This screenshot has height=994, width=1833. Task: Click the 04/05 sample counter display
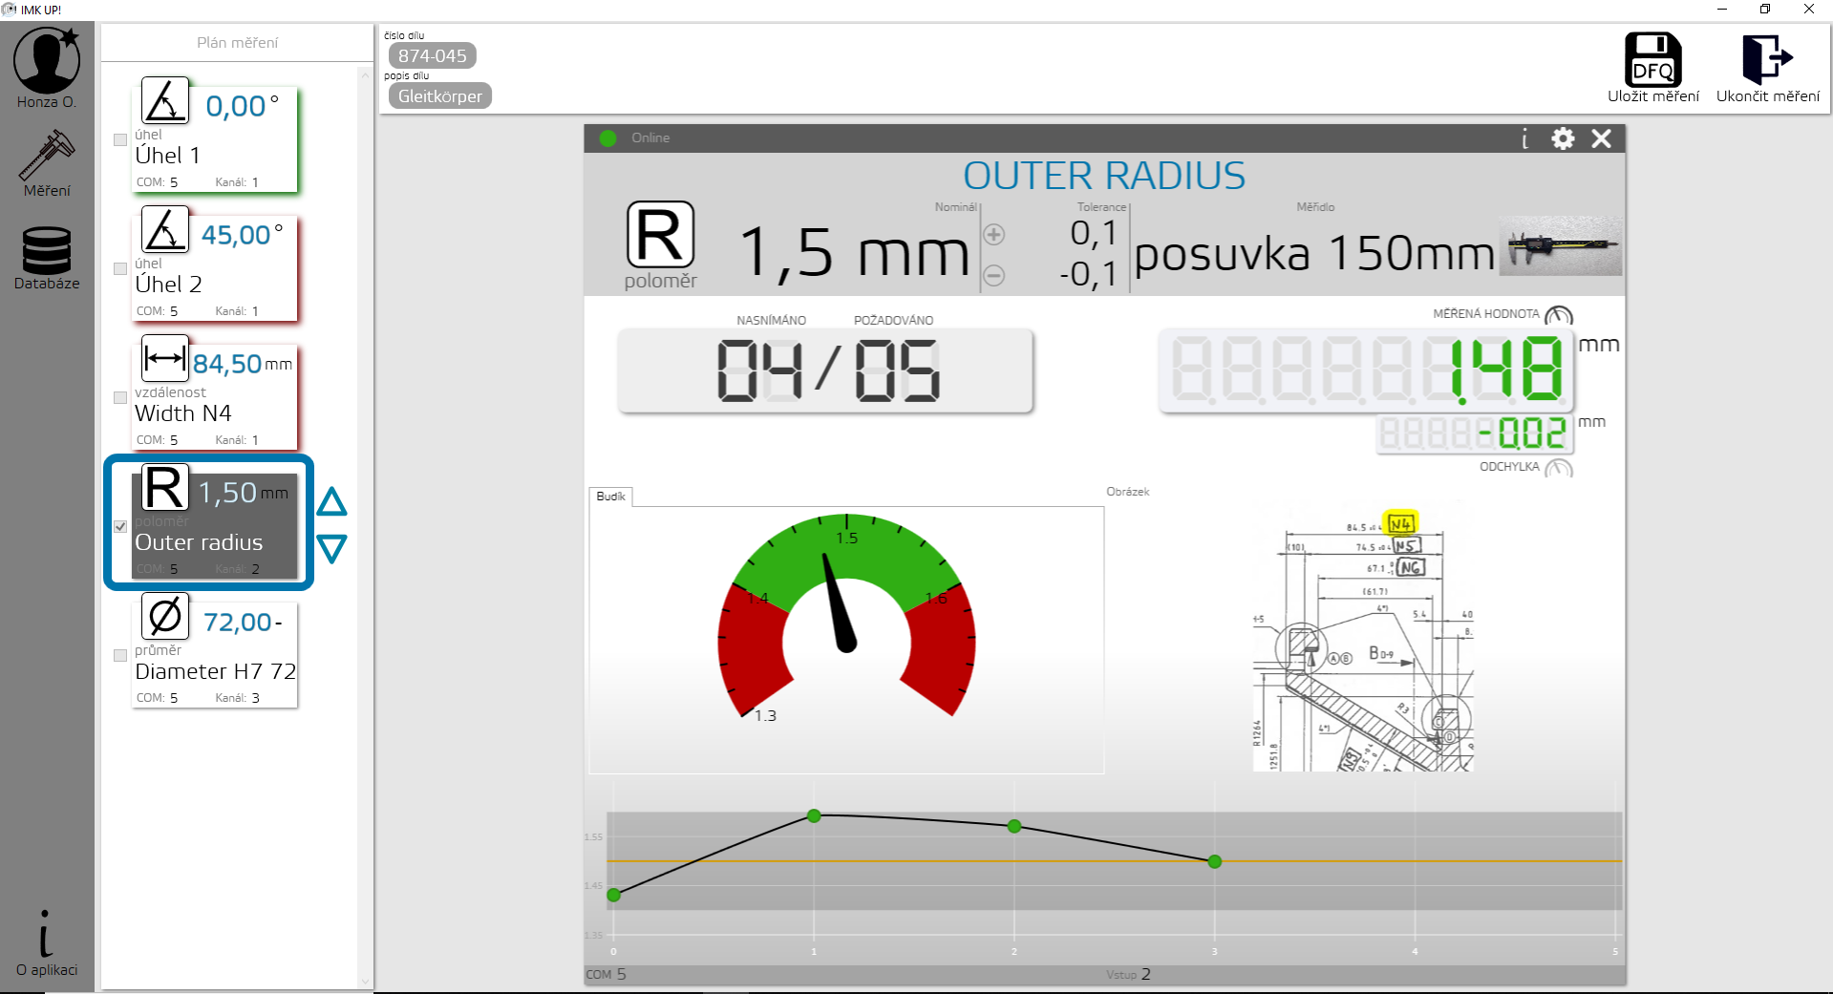826,370
